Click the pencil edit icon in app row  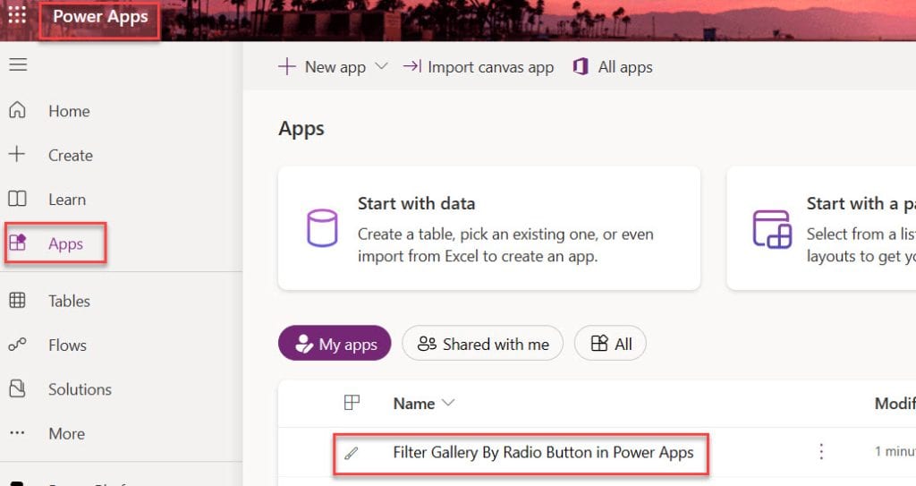(351, 453)
